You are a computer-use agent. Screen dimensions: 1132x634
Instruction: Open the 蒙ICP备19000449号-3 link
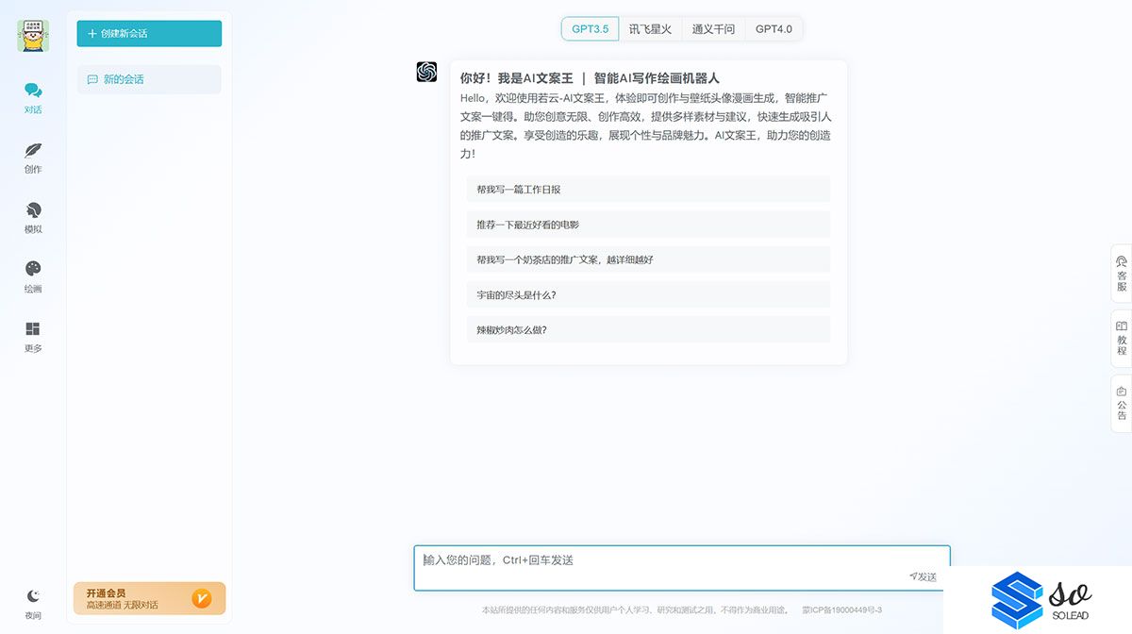pos(841,610)
